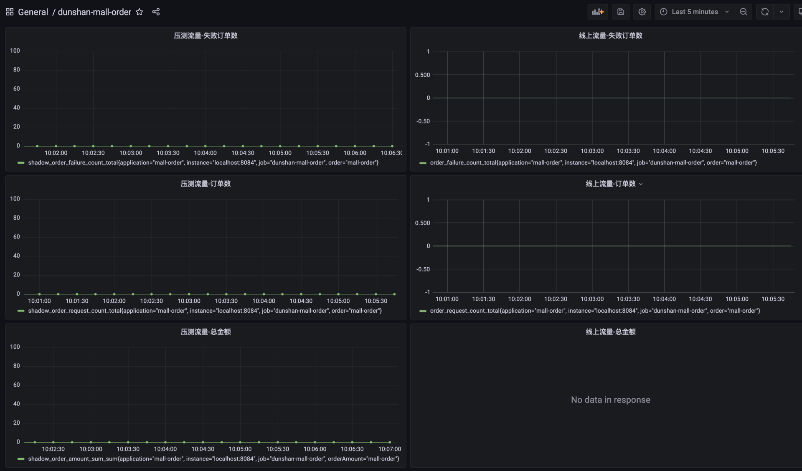Open panel menu for 压测流量-总金额
This screenshot has width=802, height=471.
[206, 332]
